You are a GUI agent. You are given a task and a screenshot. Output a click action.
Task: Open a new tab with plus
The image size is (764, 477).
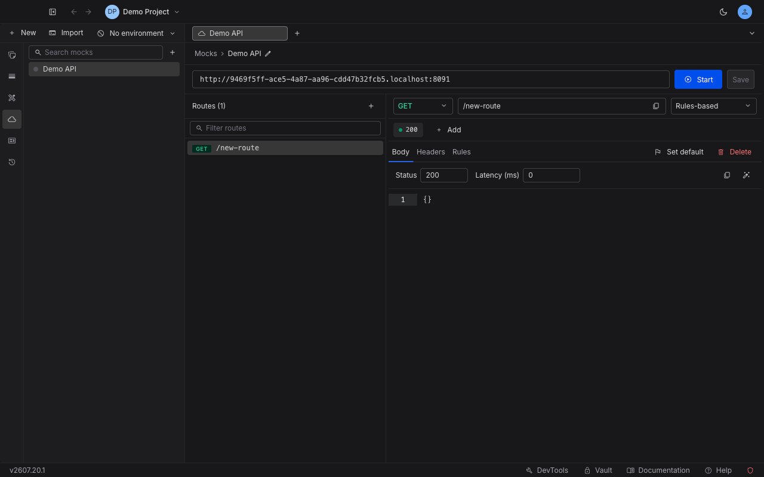(297, 33)
